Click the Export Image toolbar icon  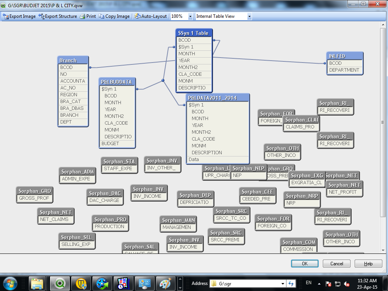point(6,16)
